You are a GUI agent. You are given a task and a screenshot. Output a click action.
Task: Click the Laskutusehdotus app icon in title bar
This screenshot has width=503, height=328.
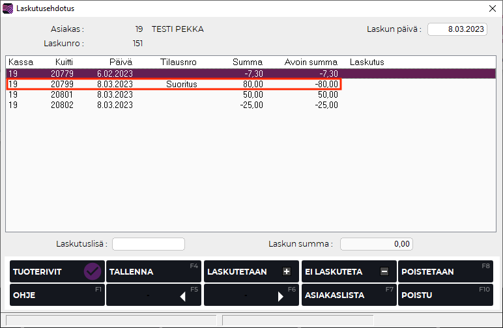8,8
